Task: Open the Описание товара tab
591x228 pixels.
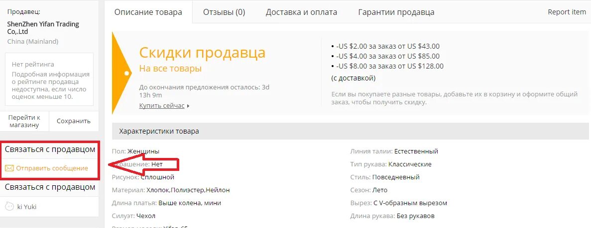Action: click(148, 12)
